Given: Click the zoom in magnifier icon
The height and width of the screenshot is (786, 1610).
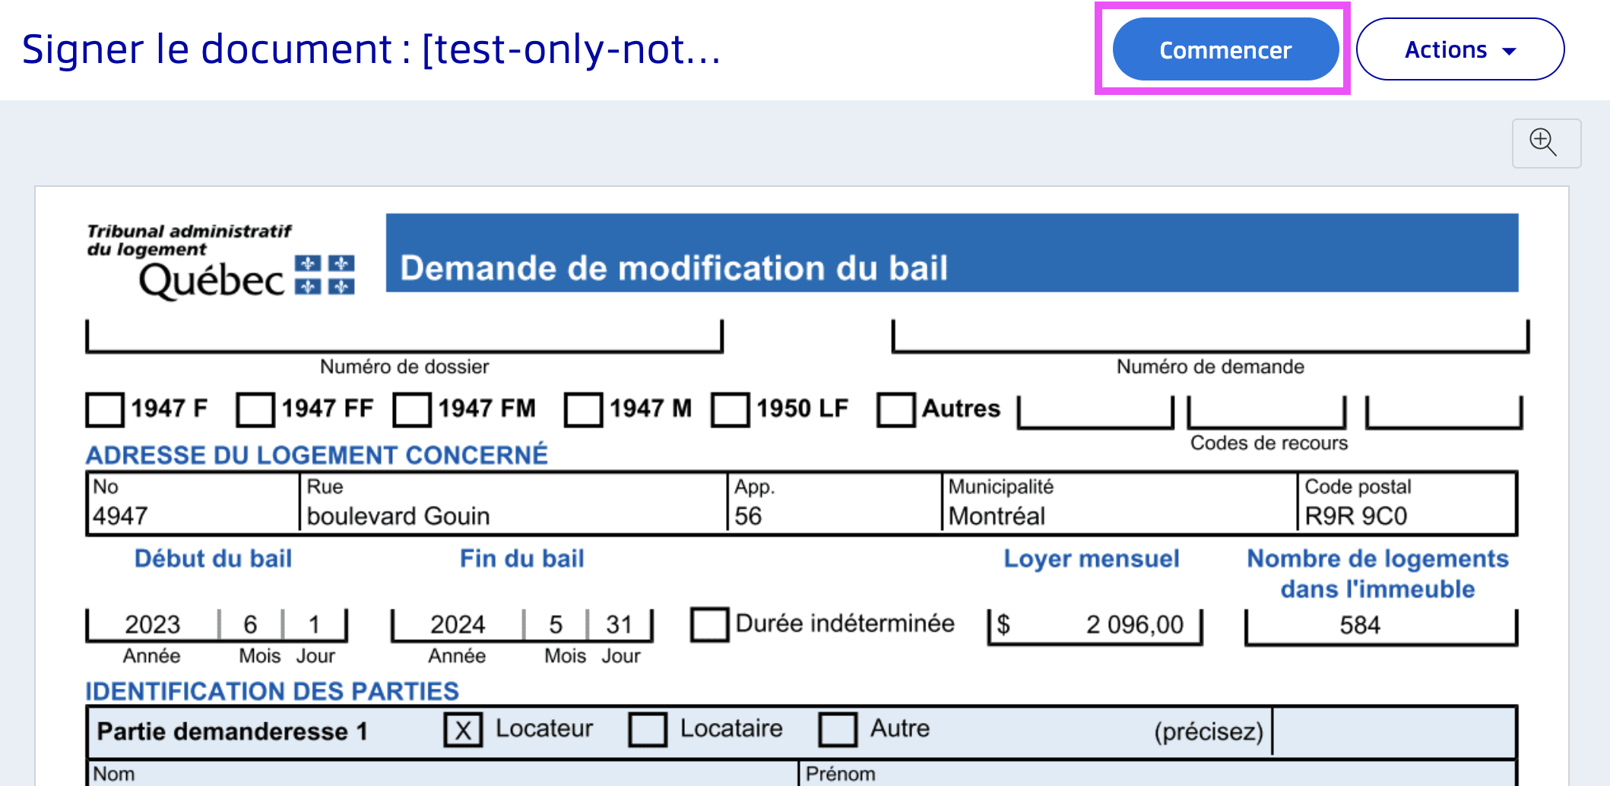Looking at the screenshot, I should [x=1545, y=143].
